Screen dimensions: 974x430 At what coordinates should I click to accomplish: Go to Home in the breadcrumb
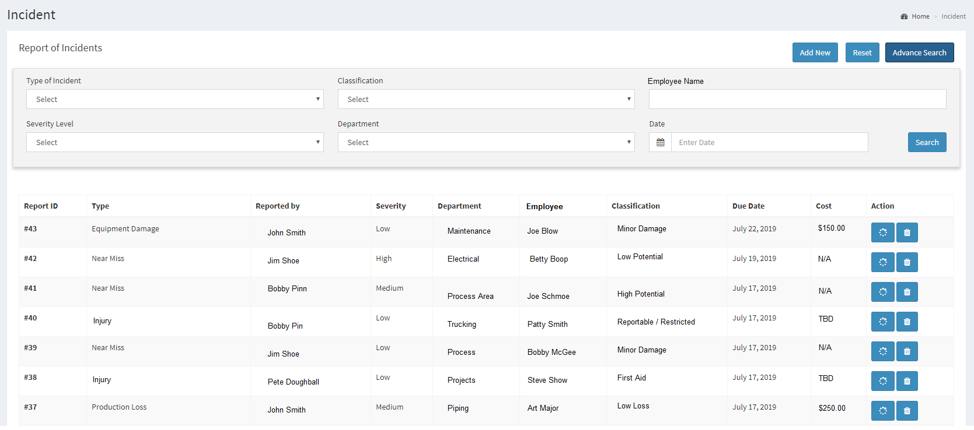click(920, 16)
